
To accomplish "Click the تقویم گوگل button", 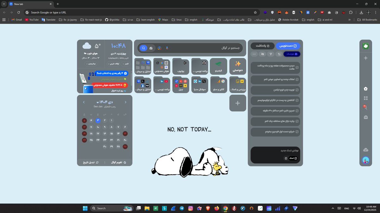I will pos(119,163).
